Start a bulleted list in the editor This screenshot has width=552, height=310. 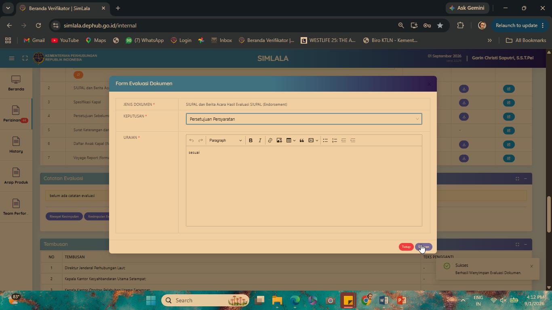coord(325,140)
